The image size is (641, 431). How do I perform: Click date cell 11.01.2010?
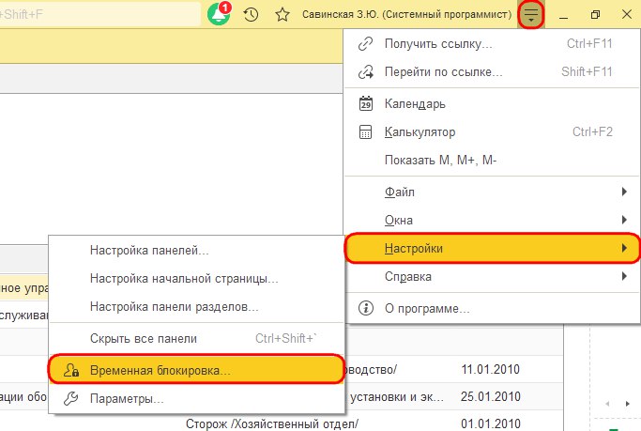click(490, 369)
